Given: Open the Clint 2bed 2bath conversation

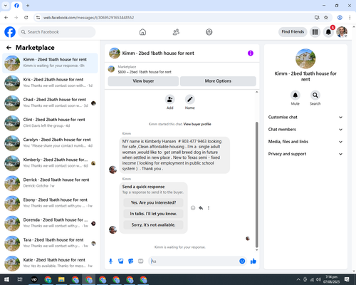Looking at the screenshot, I should pyautogui.click(x=50, y=123).
